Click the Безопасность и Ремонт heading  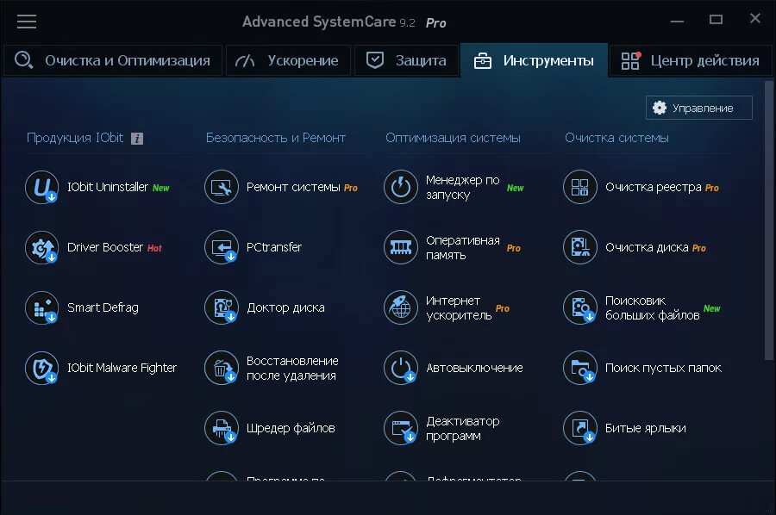pyautogui.click(x=275, y=138)
